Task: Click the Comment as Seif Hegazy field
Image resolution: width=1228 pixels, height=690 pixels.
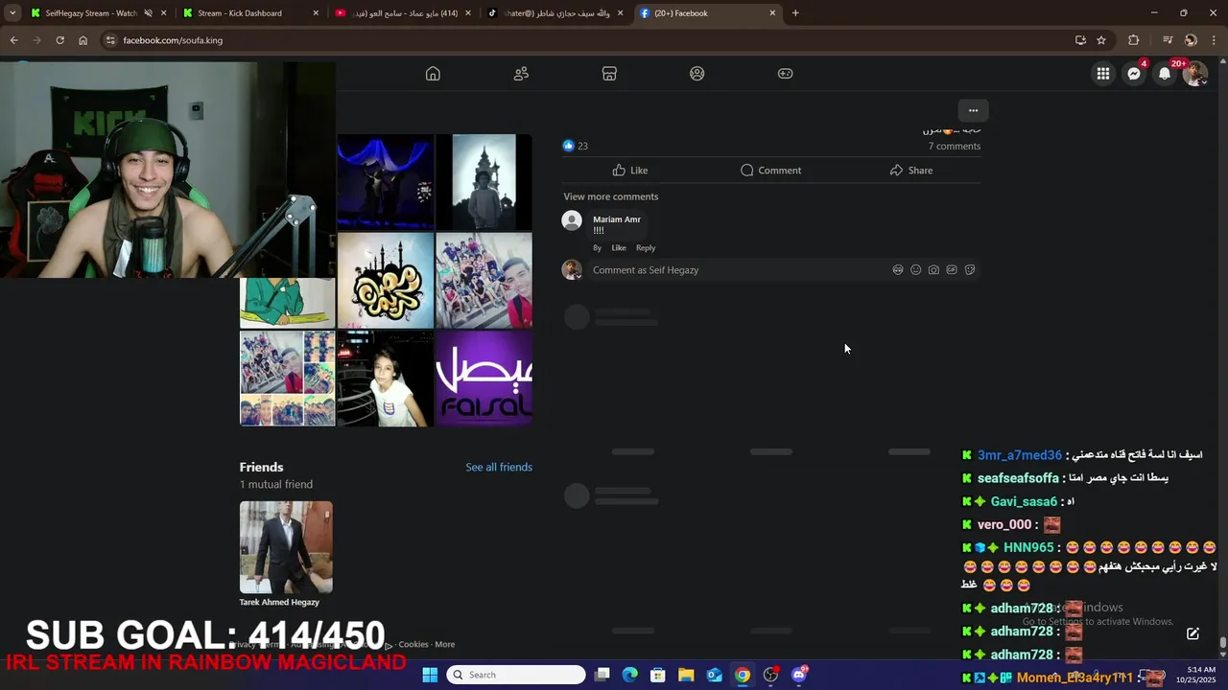Action: [x=739, y=270]
